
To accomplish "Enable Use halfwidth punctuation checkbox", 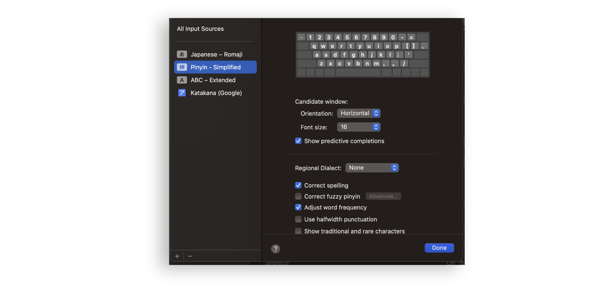I will (298, 219).
